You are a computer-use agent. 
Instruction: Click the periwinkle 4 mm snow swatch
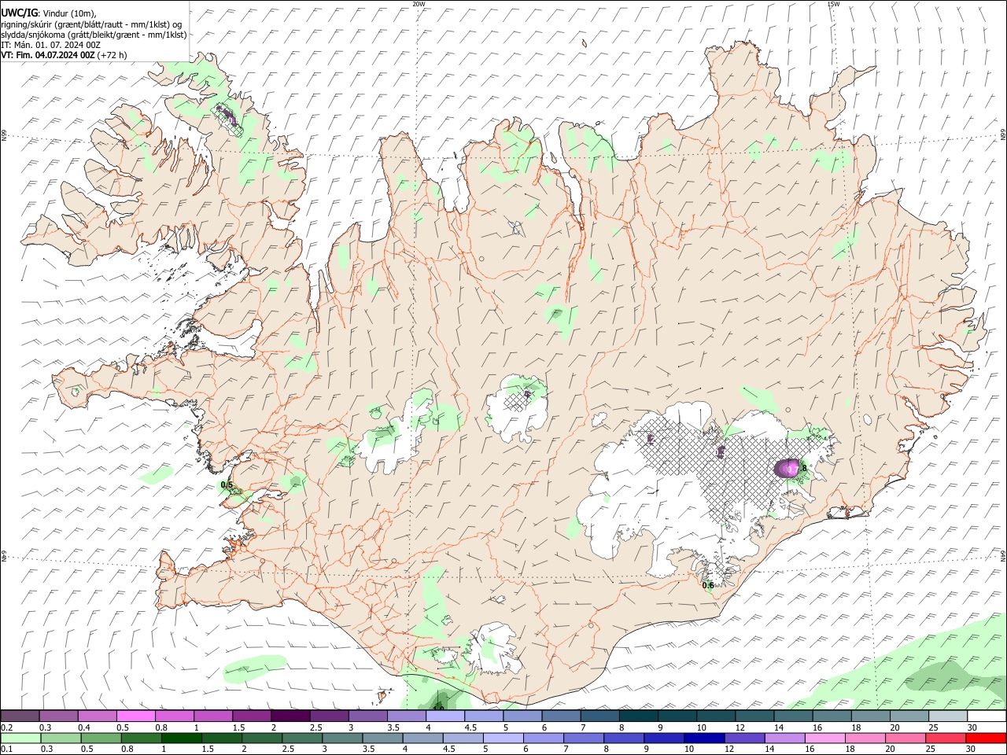point(445,716)
